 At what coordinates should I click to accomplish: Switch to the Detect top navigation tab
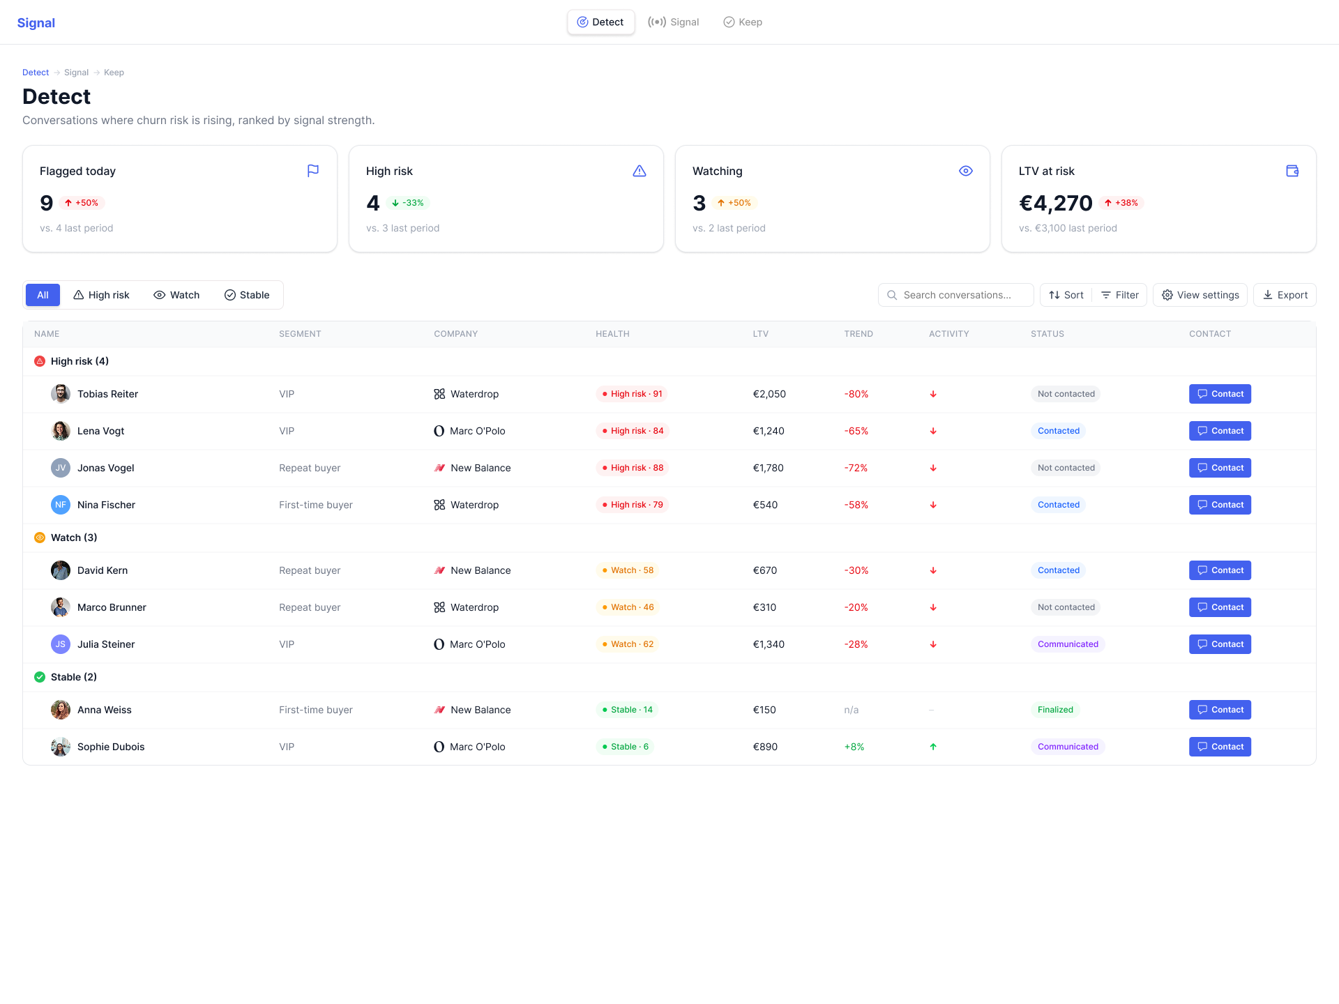[600, 22]
